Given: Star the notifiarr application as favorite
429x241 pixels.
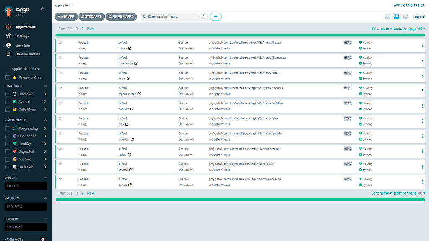Looking at the screenshot, I should 60,103.
